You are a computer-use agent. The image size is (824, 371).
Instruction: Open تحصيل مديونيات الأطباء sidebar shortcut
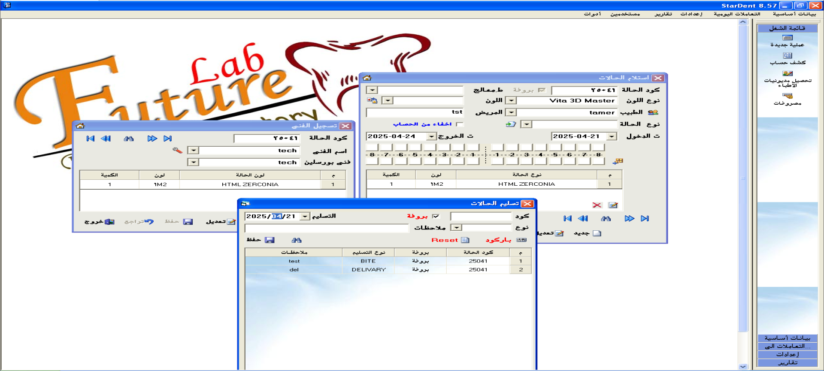787,79
